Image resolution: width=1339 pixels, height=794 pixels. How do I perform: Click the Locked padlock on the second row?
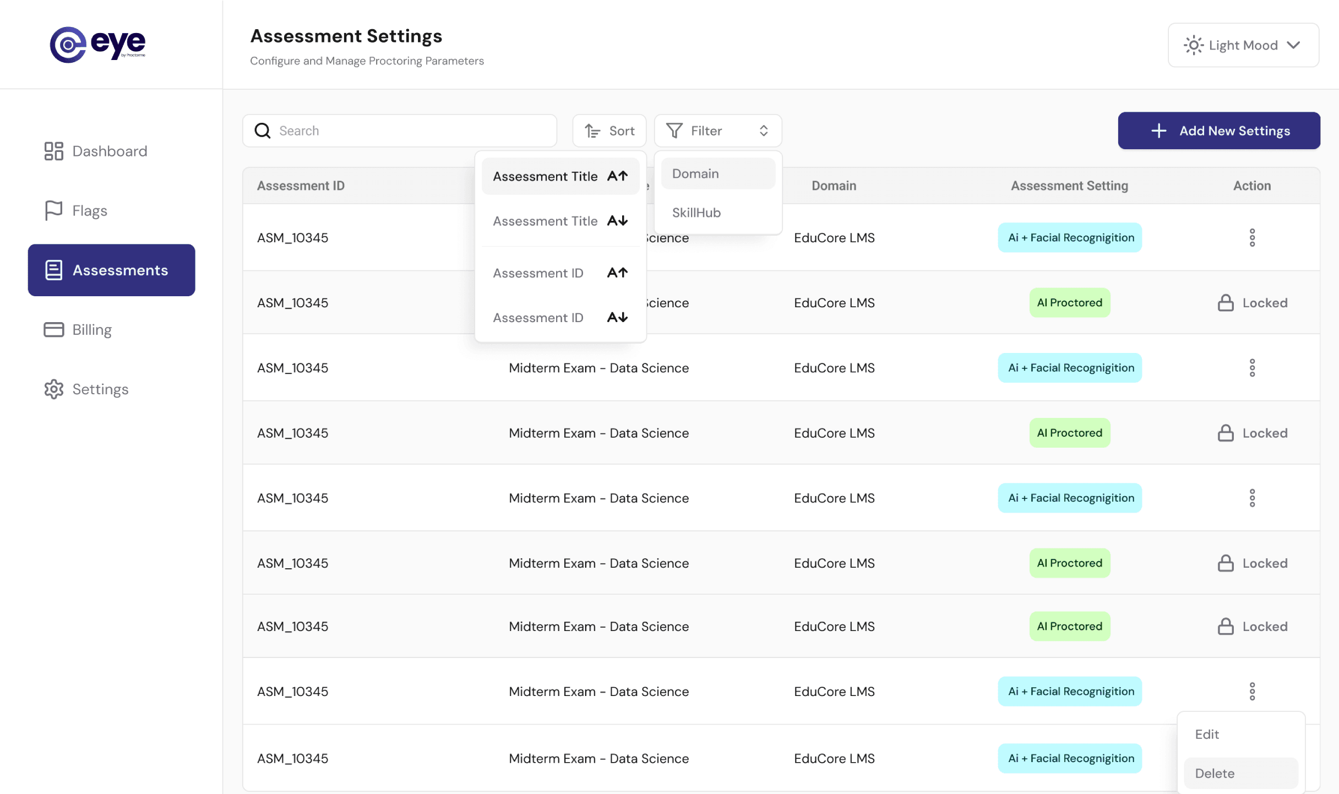pyautogui.click(x=1226, y=302)
